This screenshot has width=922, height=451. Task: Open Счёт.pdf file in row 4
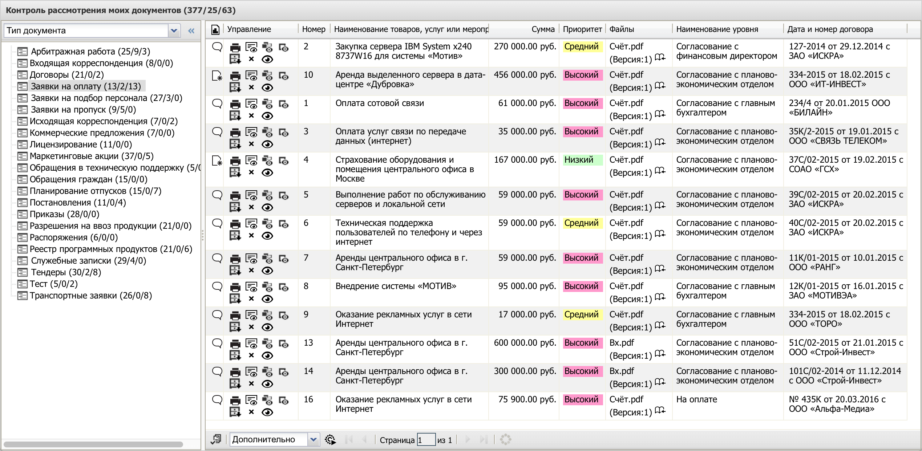[x=626, y=160]
